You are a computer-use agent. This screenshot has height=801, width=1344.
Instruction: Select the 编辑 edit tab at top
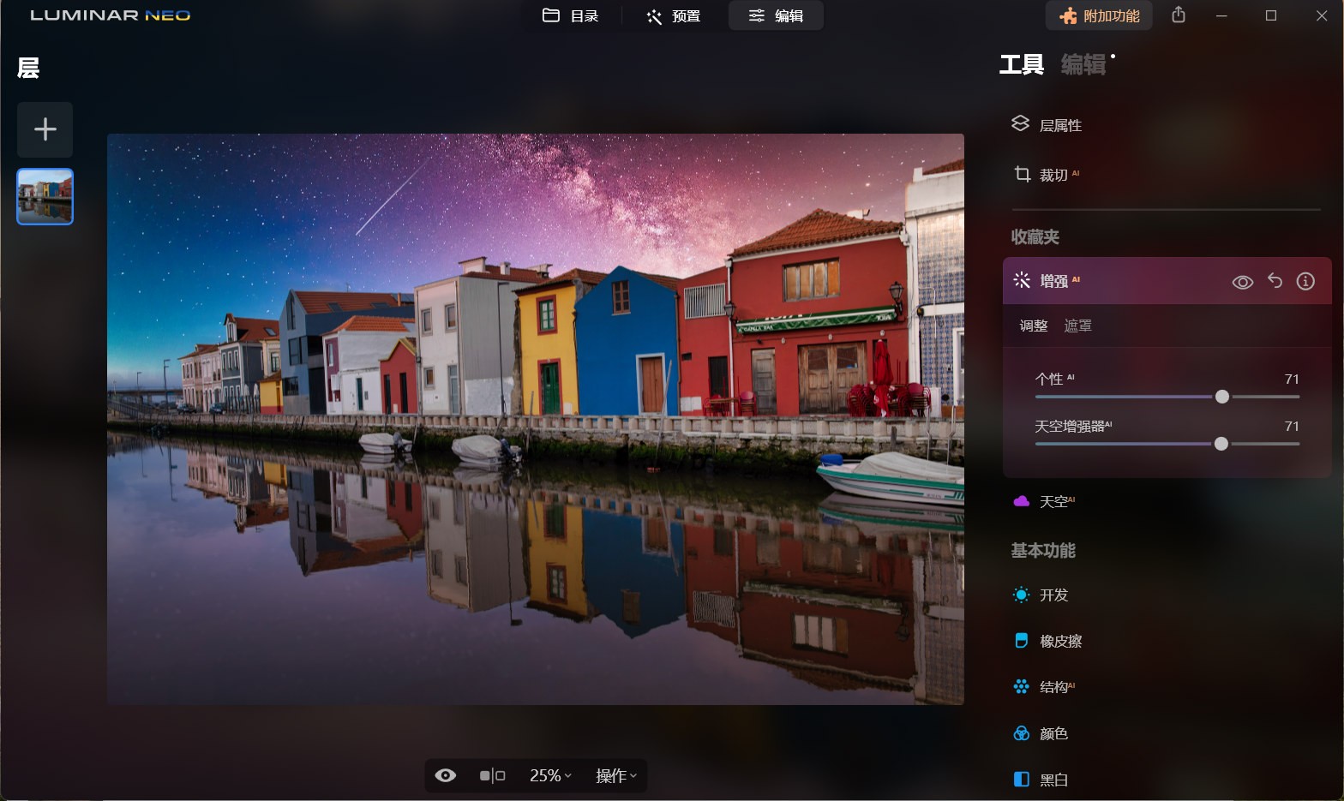click(x=776, y=16)
